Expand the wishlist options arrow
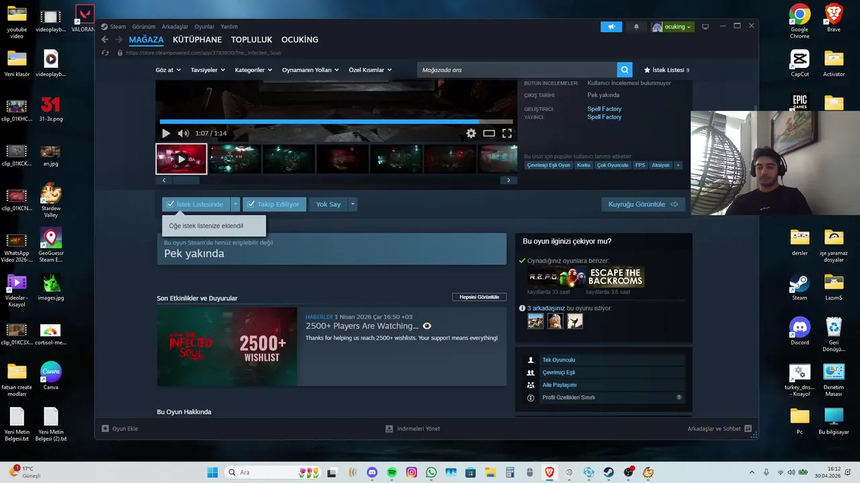This screenshot has width=860, height=483. tap(235, 204)
